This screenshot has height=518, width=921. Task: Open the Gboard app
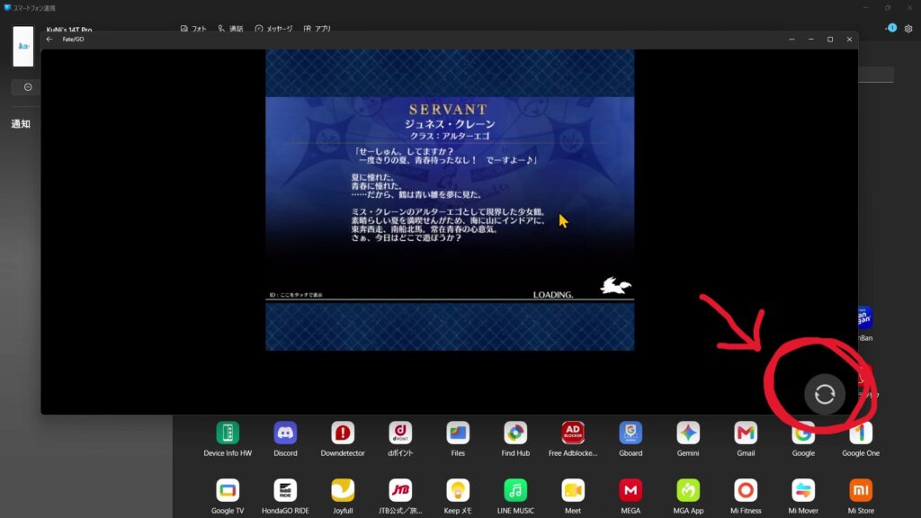(x=630, y=439)
